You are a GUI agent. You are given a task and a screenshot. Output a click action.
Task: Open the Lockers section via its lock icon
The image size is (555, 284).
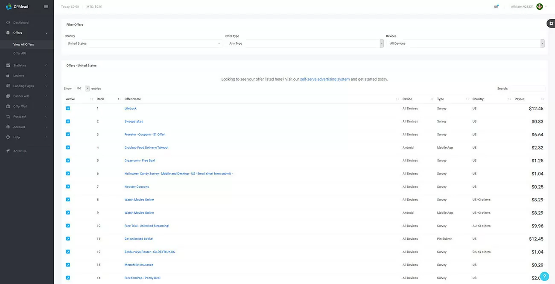tap(8, 75)
